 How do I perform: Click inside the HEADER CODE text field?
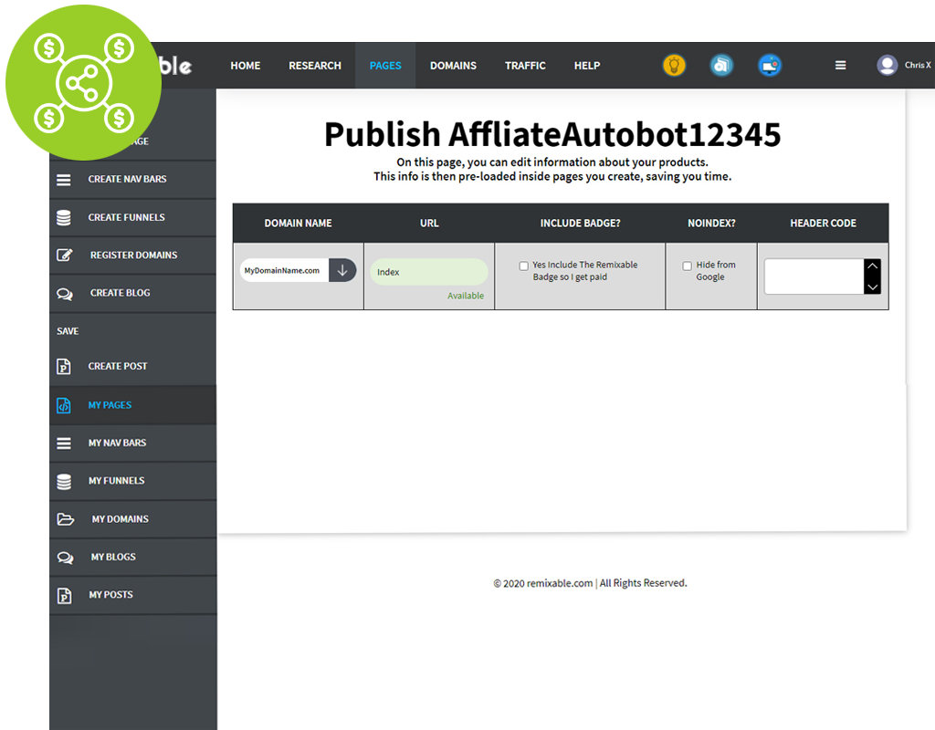(x=814, y=276)
